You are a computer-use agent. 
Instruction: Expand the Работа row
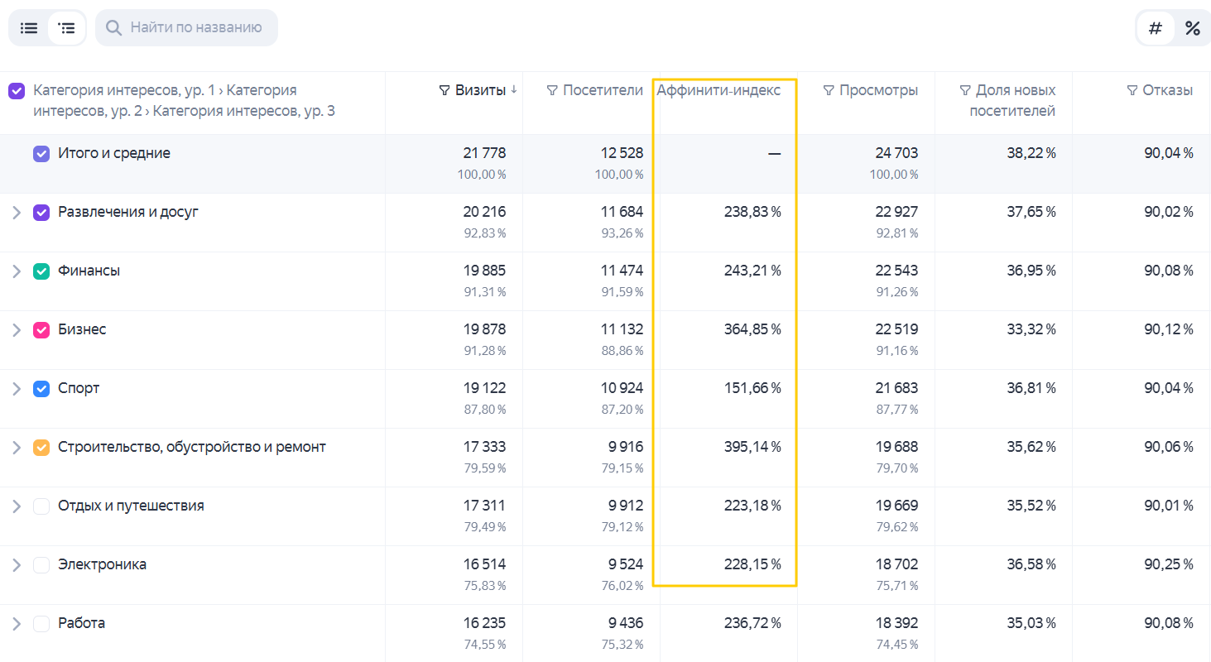[x=17, y=624]
